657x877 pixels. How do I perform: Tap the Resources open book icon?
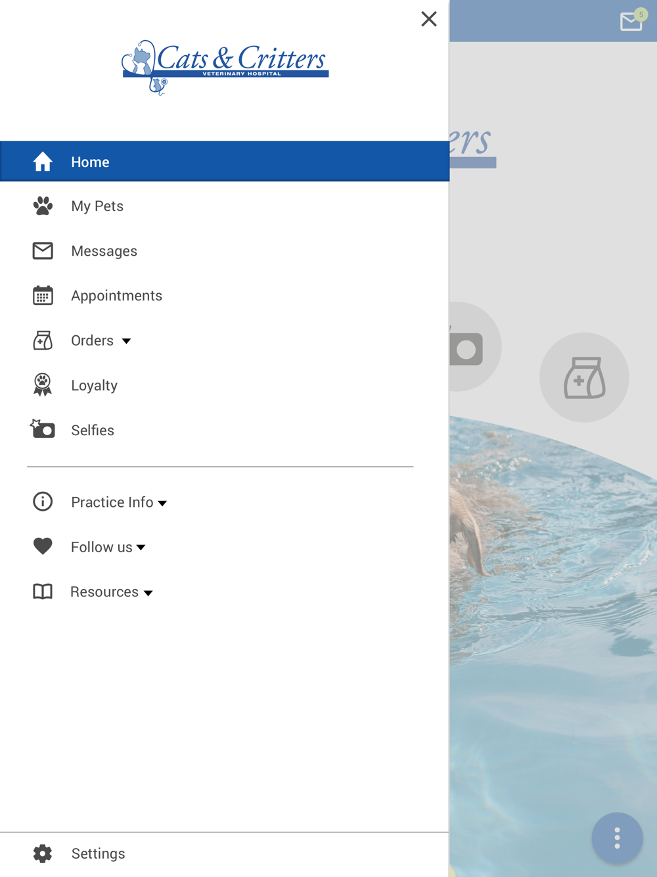[x=43, y=591]
